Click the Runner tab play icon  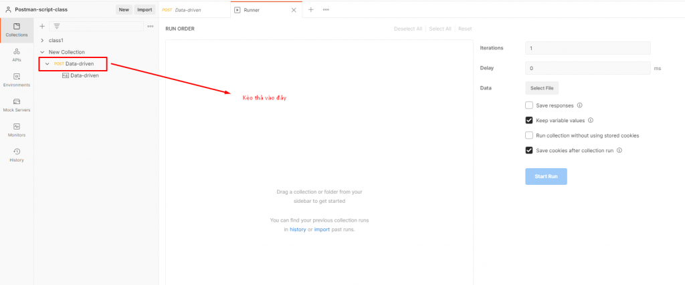tap(237, 10)
